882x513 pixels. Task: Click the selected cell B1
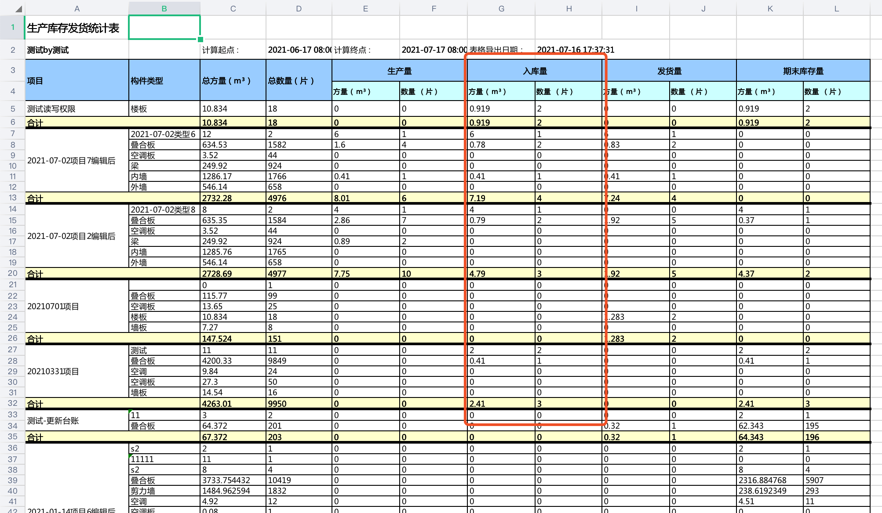coord(164,28)
